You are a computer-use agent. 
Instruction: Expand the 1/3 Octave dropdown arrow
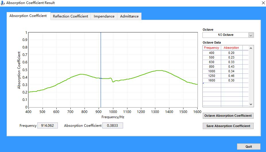point(251,35)
